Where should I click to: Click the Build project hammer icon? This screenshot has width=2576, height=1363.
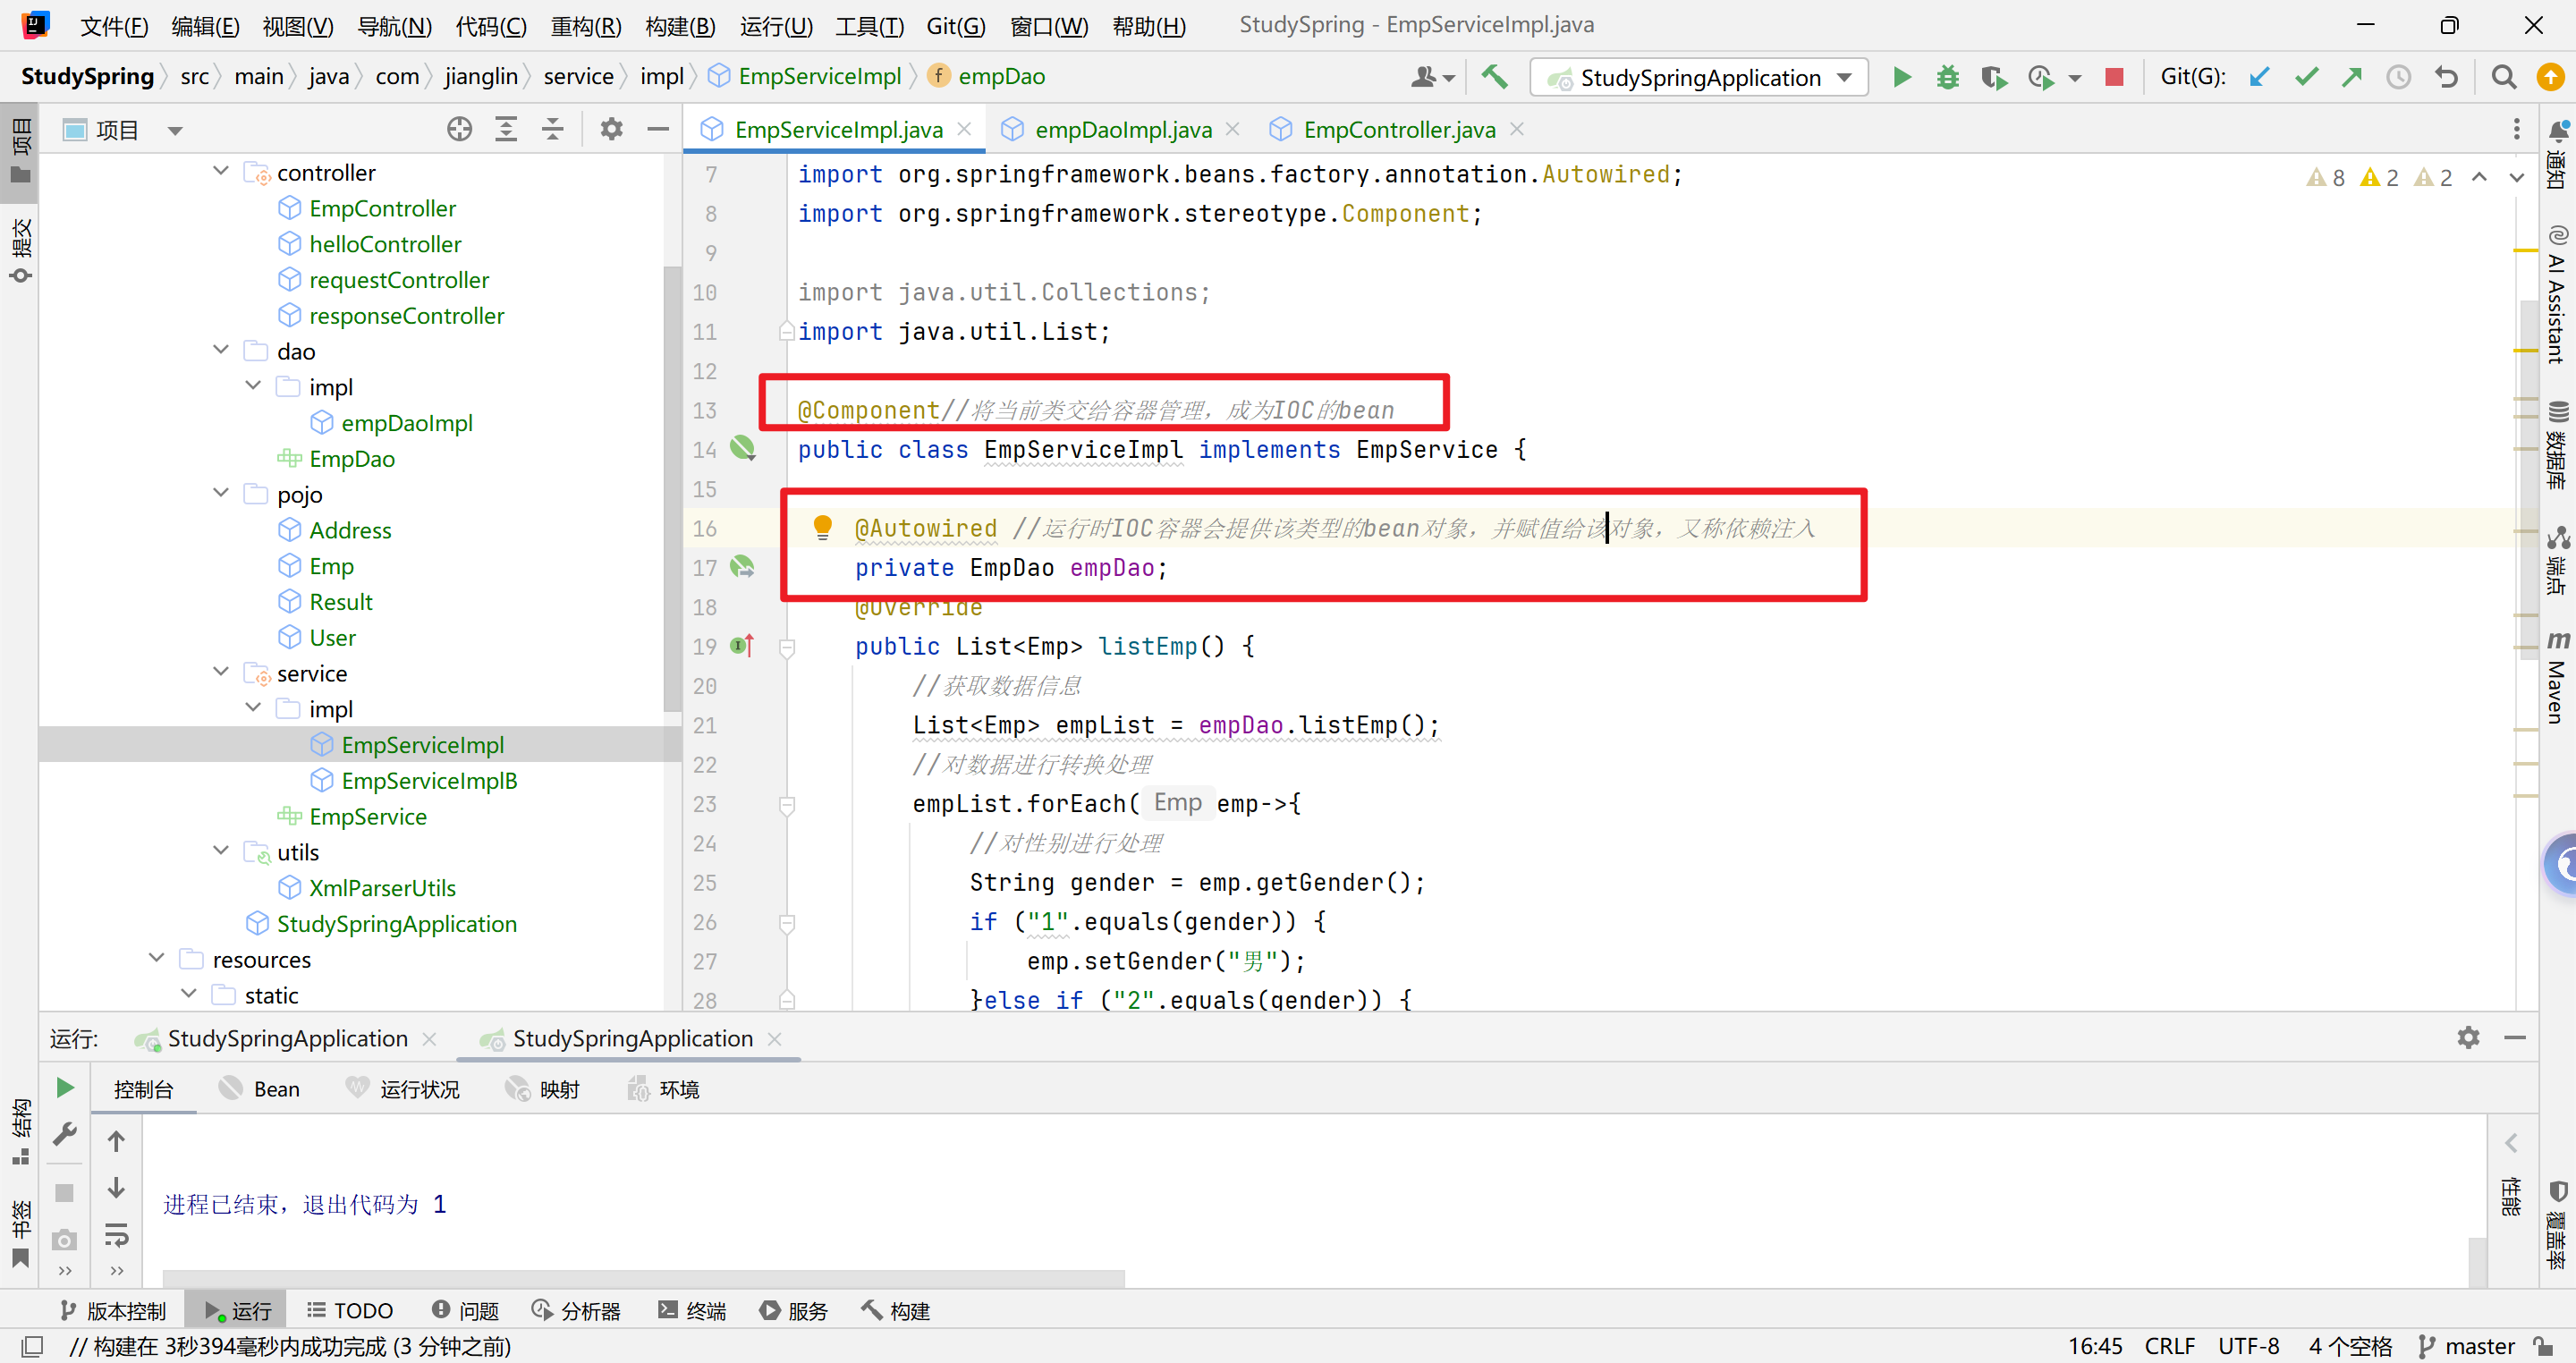(1494, 77)
